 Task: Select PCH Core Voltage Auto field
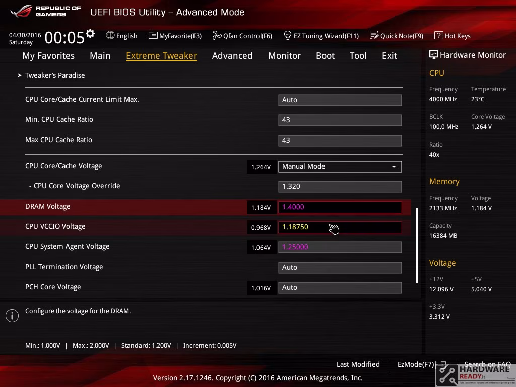point(340,287)
